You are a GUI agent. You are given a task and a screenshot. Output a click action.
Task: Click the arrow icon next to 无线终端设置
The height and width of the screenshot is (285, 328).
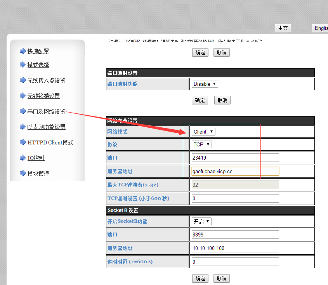point(23,96)
